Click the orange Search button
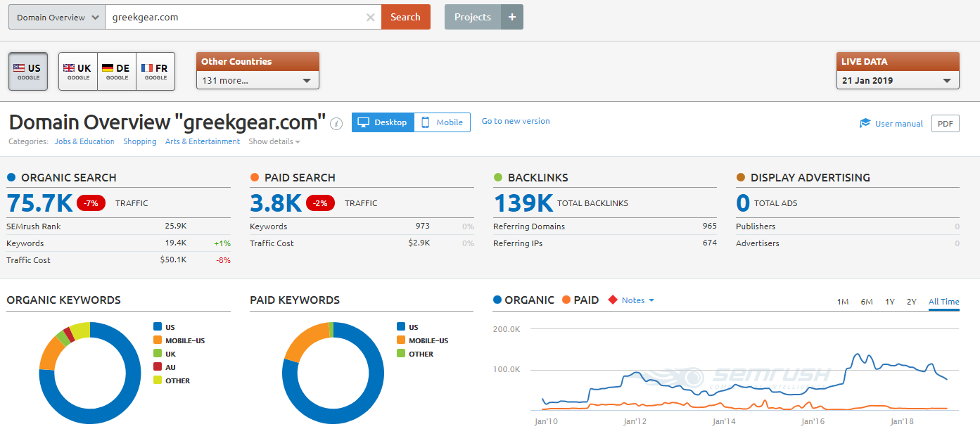 406,17
